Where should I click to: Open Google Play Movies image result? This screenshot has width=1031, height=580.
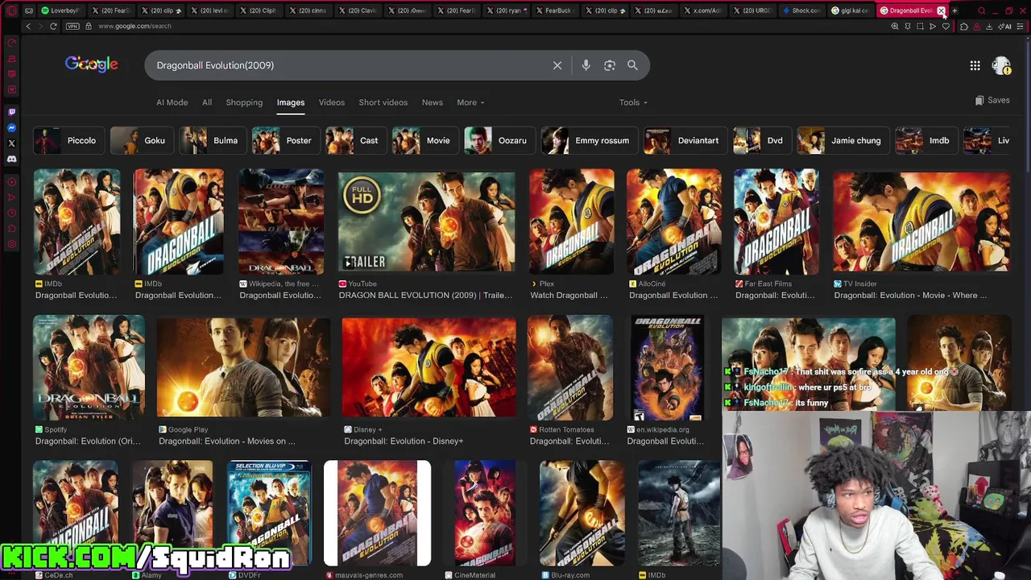[x=243, y=367]
